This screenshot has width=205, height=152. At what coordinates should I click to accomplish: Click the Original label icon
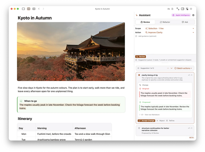point(140,89)
